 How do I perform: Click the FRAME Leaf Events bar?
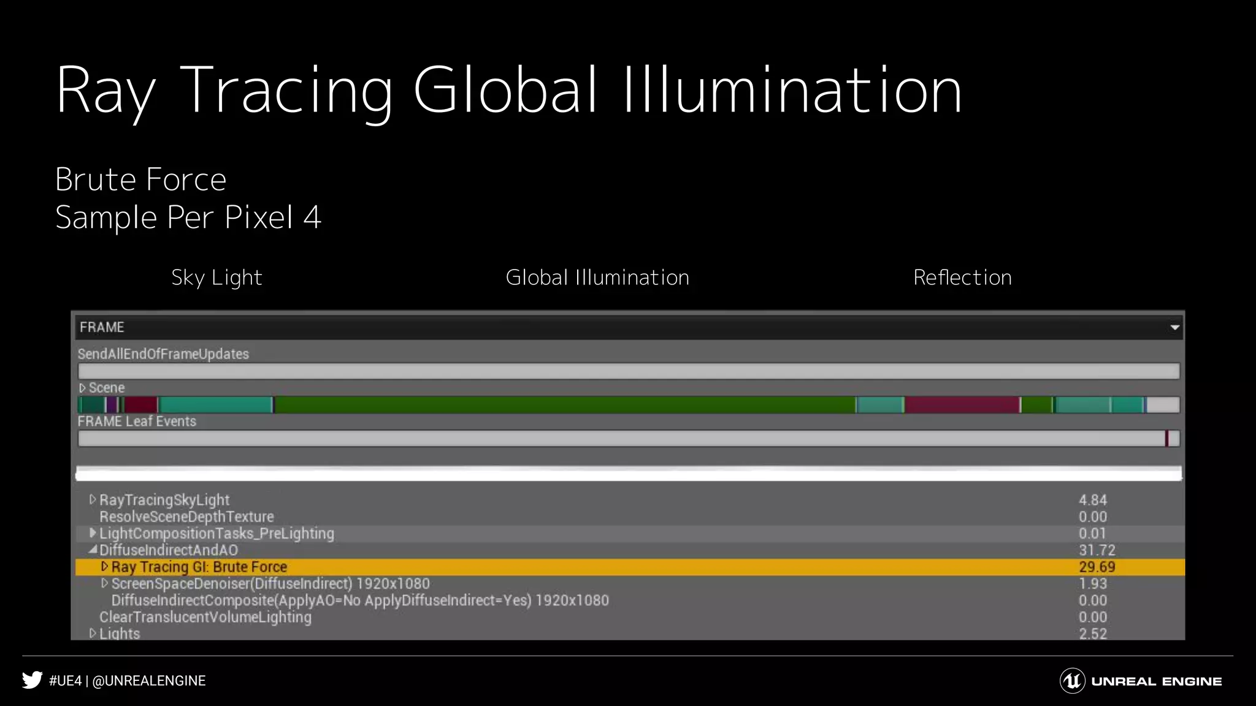pyautogui.click(x=629, y=438)
